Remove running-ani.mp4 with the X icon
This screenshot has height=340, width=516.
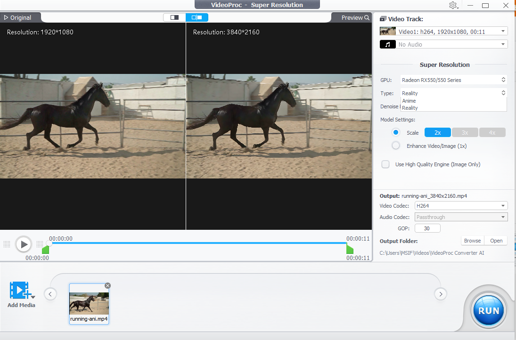point(107,285)
